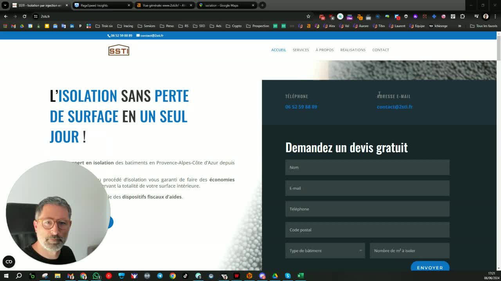Open LinkedIn bookmark in bookmarks bar
501x281 pixels.
click(x=72, y=26)
